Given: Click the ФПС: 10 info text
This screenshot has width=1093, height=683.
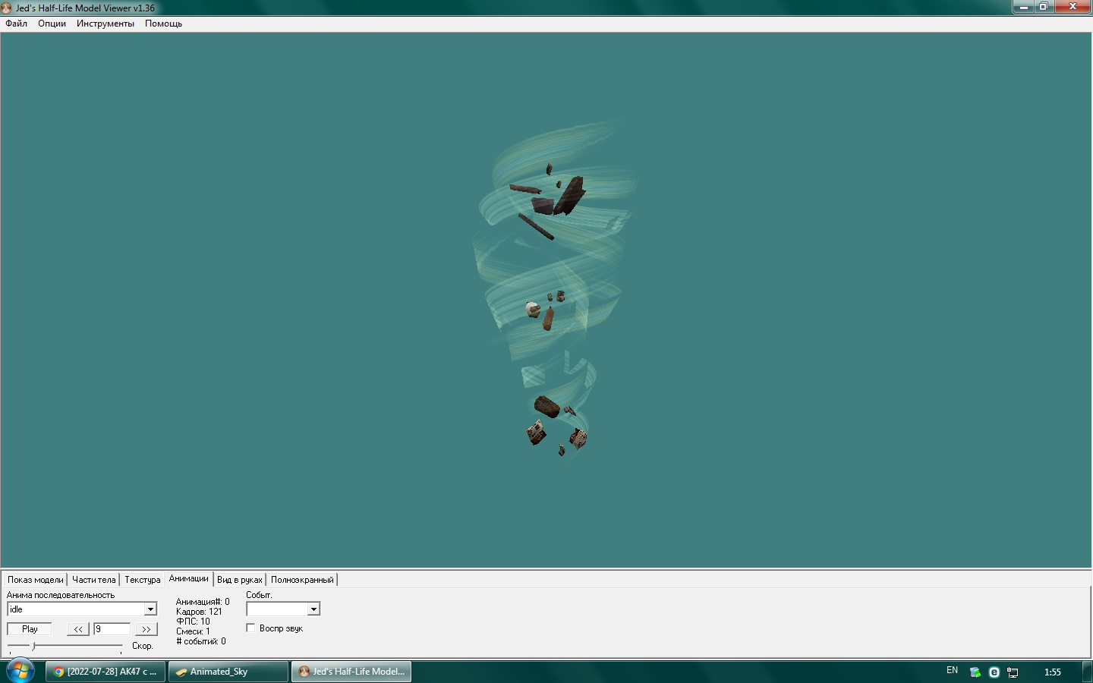Looking at the screenshot, I should (193, 622).
